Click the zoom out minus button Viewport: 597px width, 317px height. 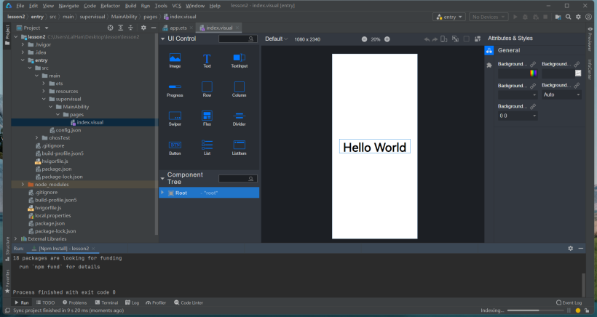(363, 39)
